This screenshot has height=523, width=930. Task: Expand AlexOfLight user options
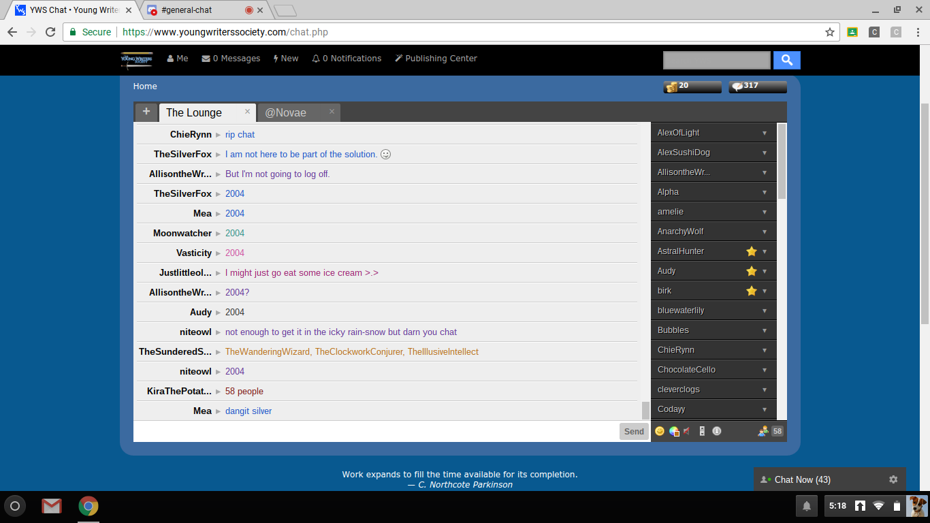coord(765,133)
